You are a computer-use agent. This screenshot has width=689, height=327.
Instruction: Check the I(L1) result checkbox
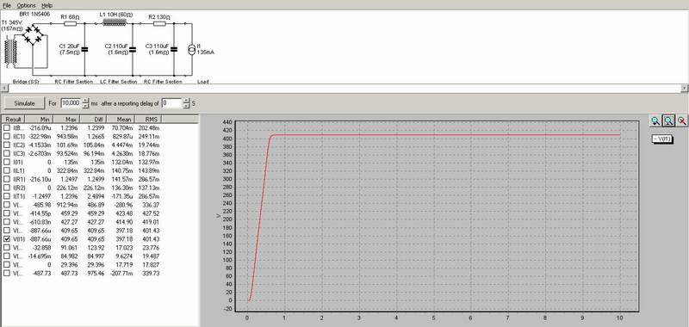click(x=7, y=170)
